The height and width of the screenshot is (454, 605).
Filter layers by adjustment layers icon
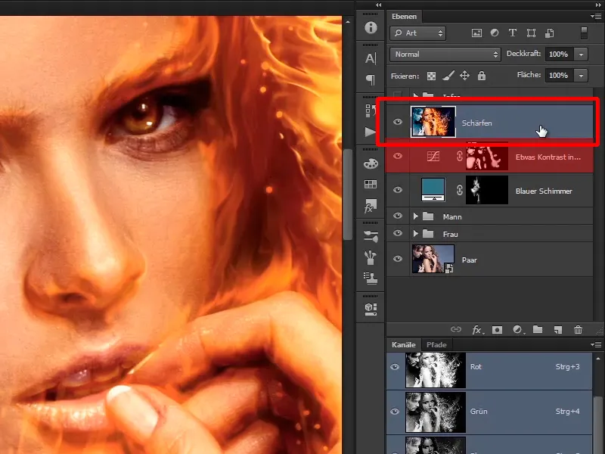495,33
